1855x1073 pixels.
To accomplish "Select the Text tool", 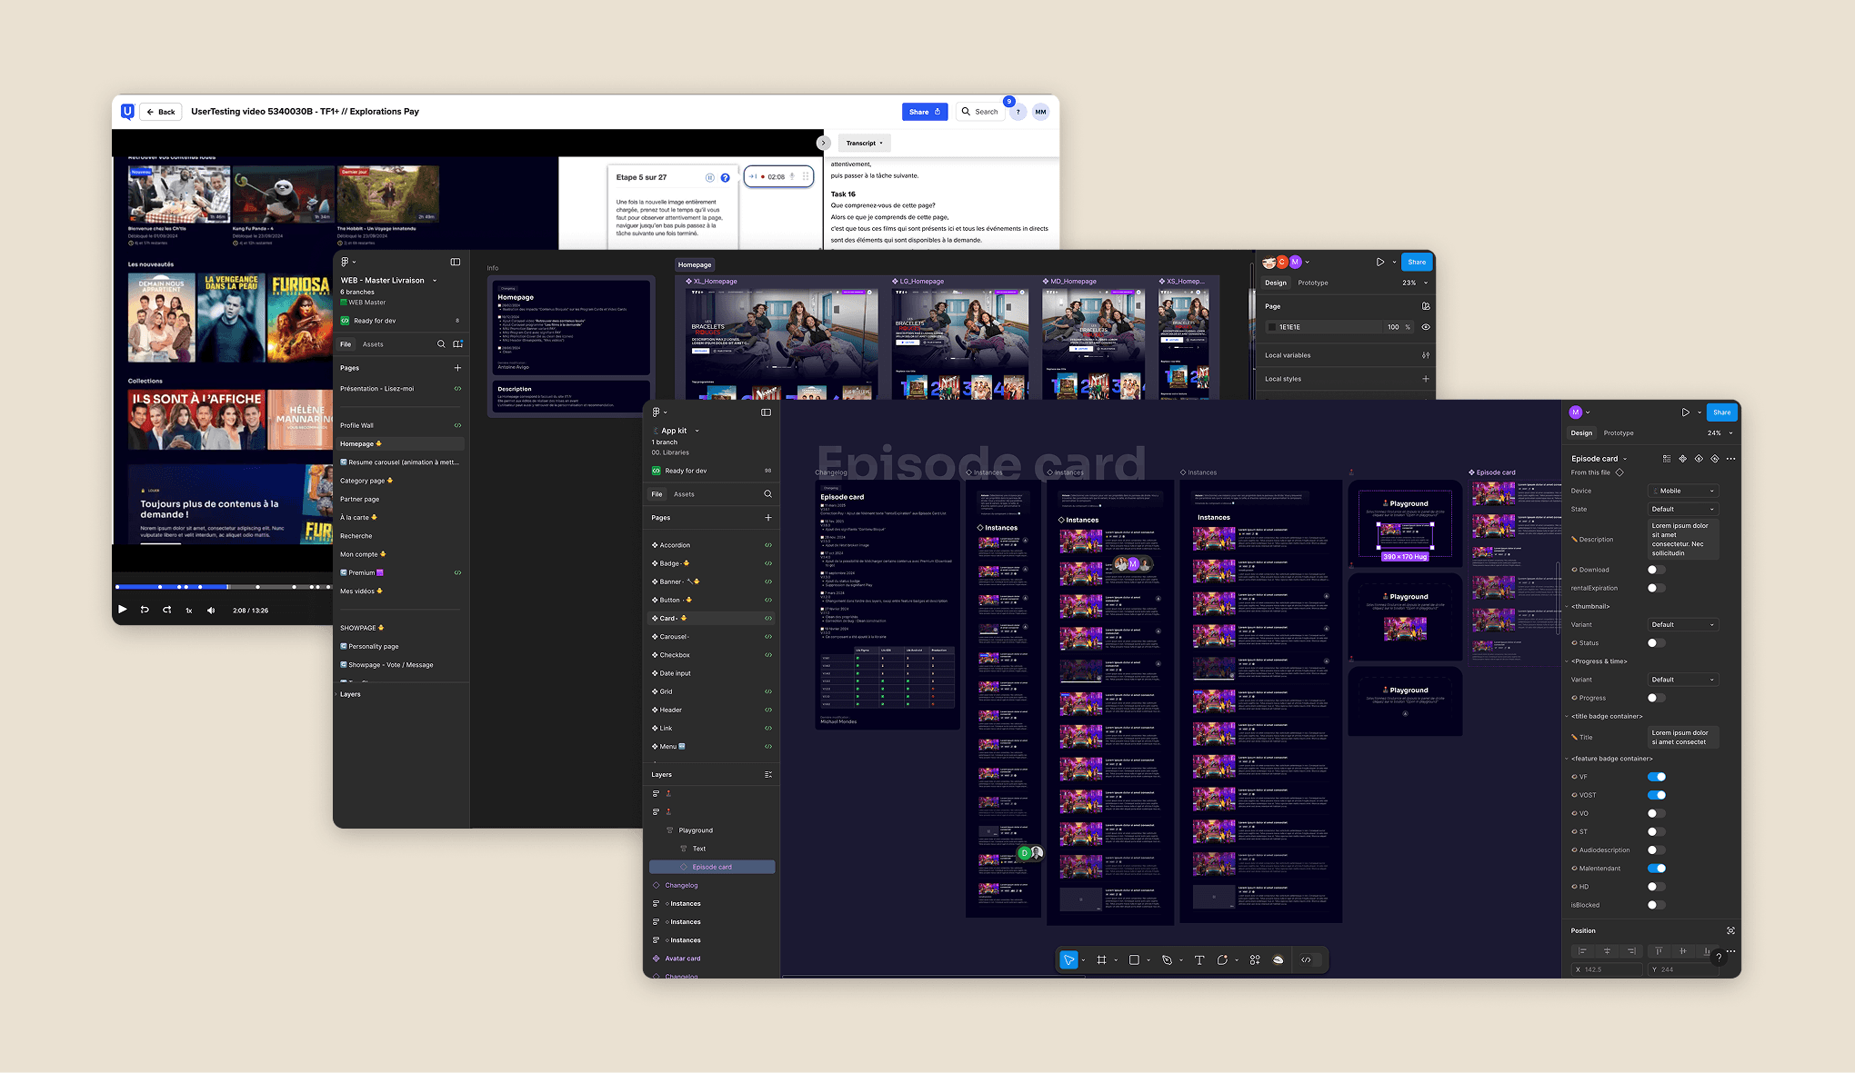I will click(1199, 960).
